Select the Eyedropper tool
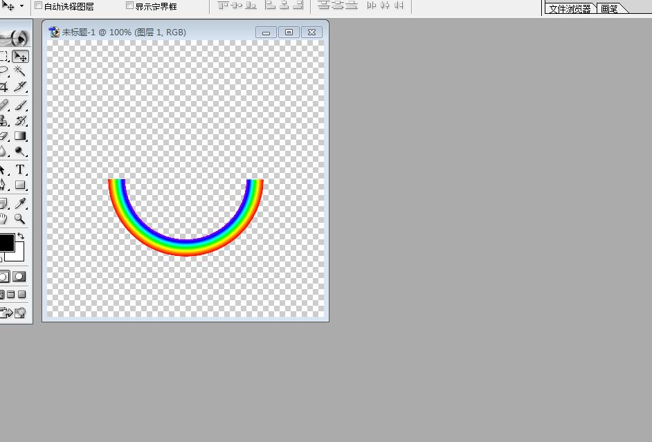This screenshot has height=442, width=652. 20,203
